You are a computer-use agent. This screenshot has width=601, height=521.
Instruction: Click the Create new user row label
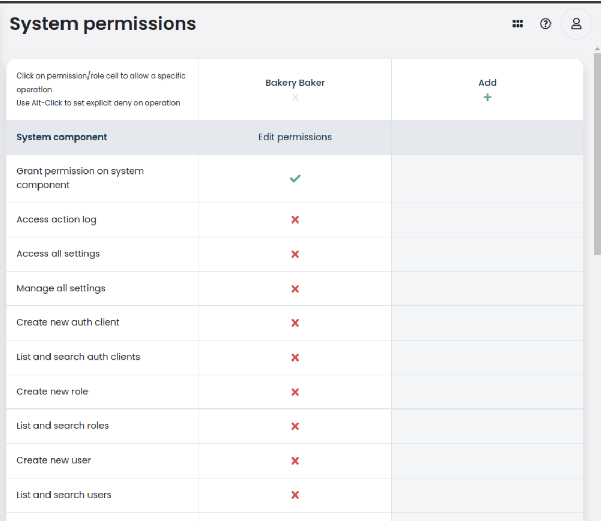pyautogui.click(x=54, y=461)
